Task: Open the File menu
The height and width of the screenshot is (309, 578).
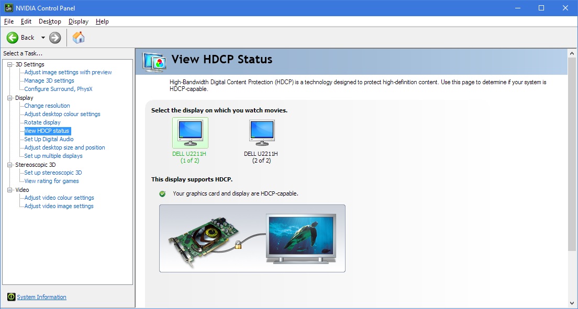Action: click(x=9, y=21)
